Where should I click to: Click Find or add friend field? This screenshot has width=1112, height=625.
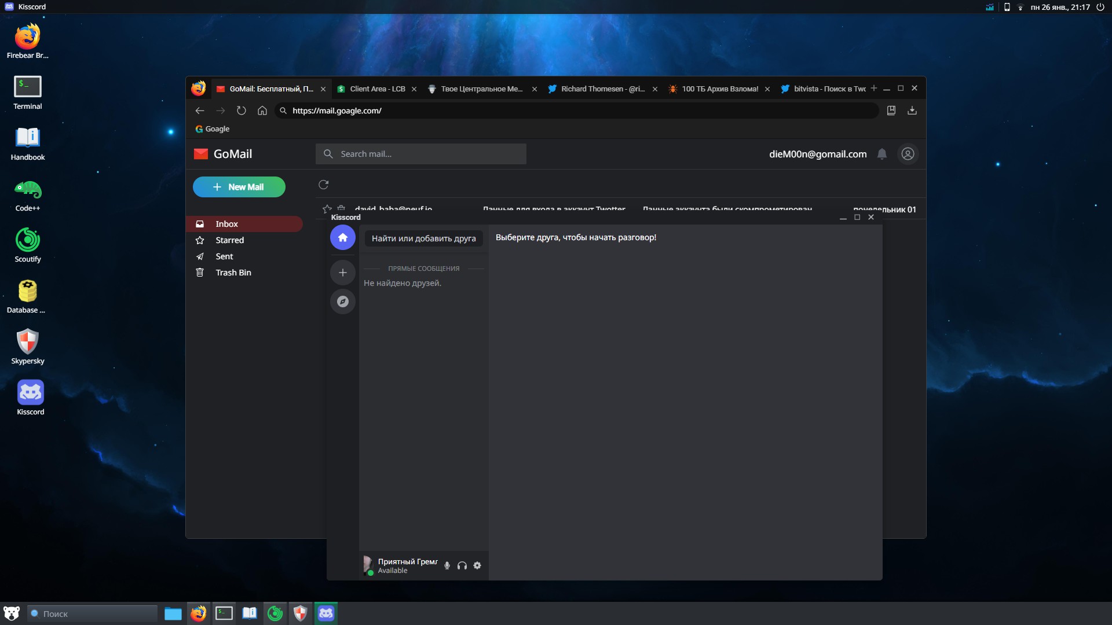(423, 238)
